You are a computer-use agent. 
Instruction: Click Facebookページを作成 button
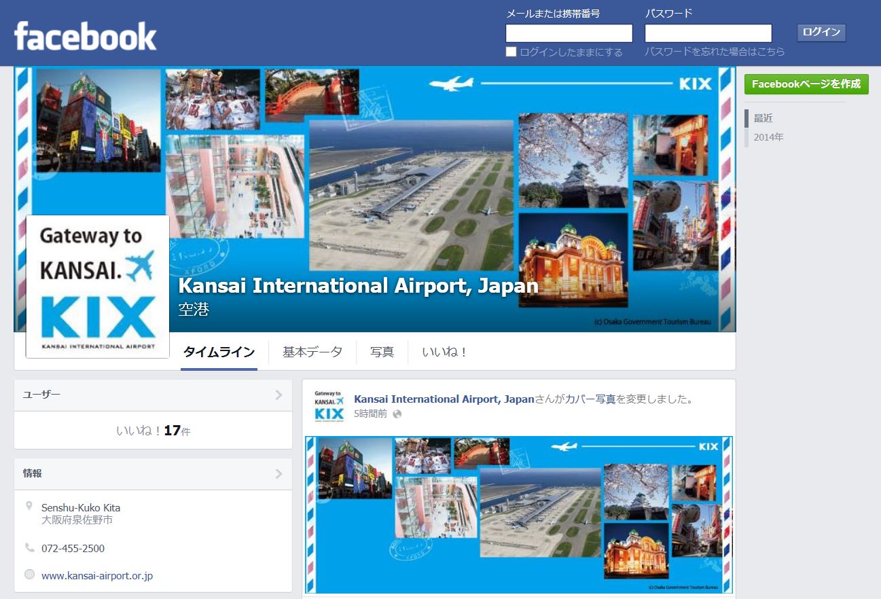(x=806, y=84)
